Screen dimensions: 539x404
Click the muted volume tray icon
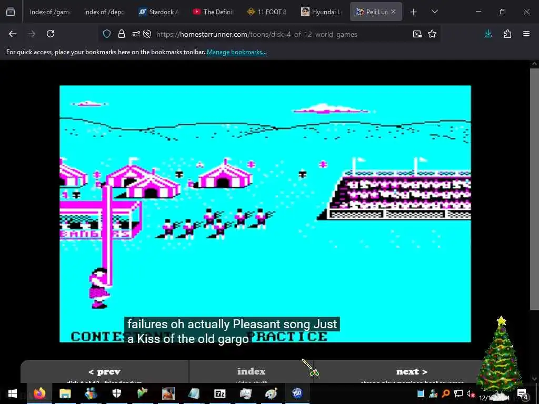click(x=471, y=393)
